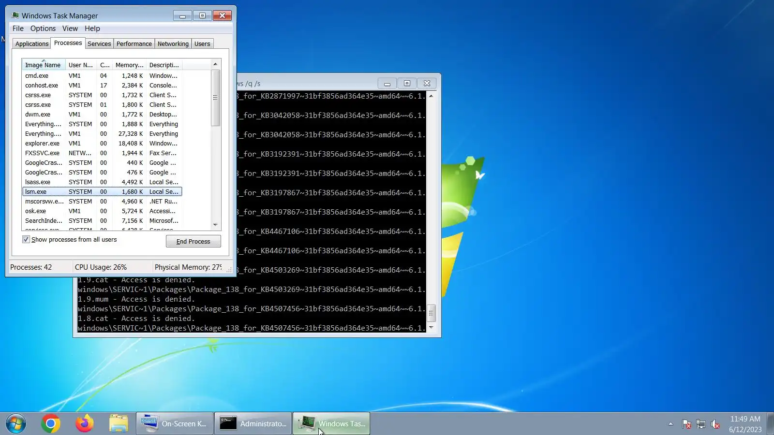Select the lsm.exe process row

(102, 192)
